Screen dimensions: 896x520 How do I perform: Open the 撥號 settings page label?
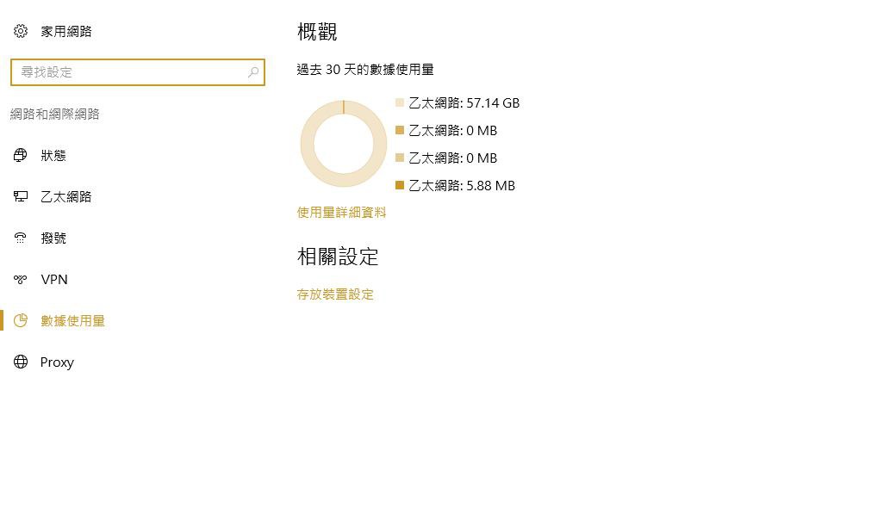click(x=53, y=238)
